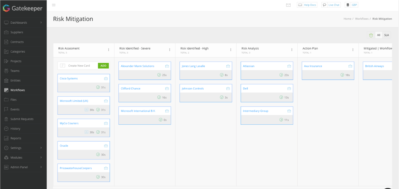Viewport: 399px width, 189px height.
Task: Click the Events flag icon in the sidebar
Action: pos(6,109)
